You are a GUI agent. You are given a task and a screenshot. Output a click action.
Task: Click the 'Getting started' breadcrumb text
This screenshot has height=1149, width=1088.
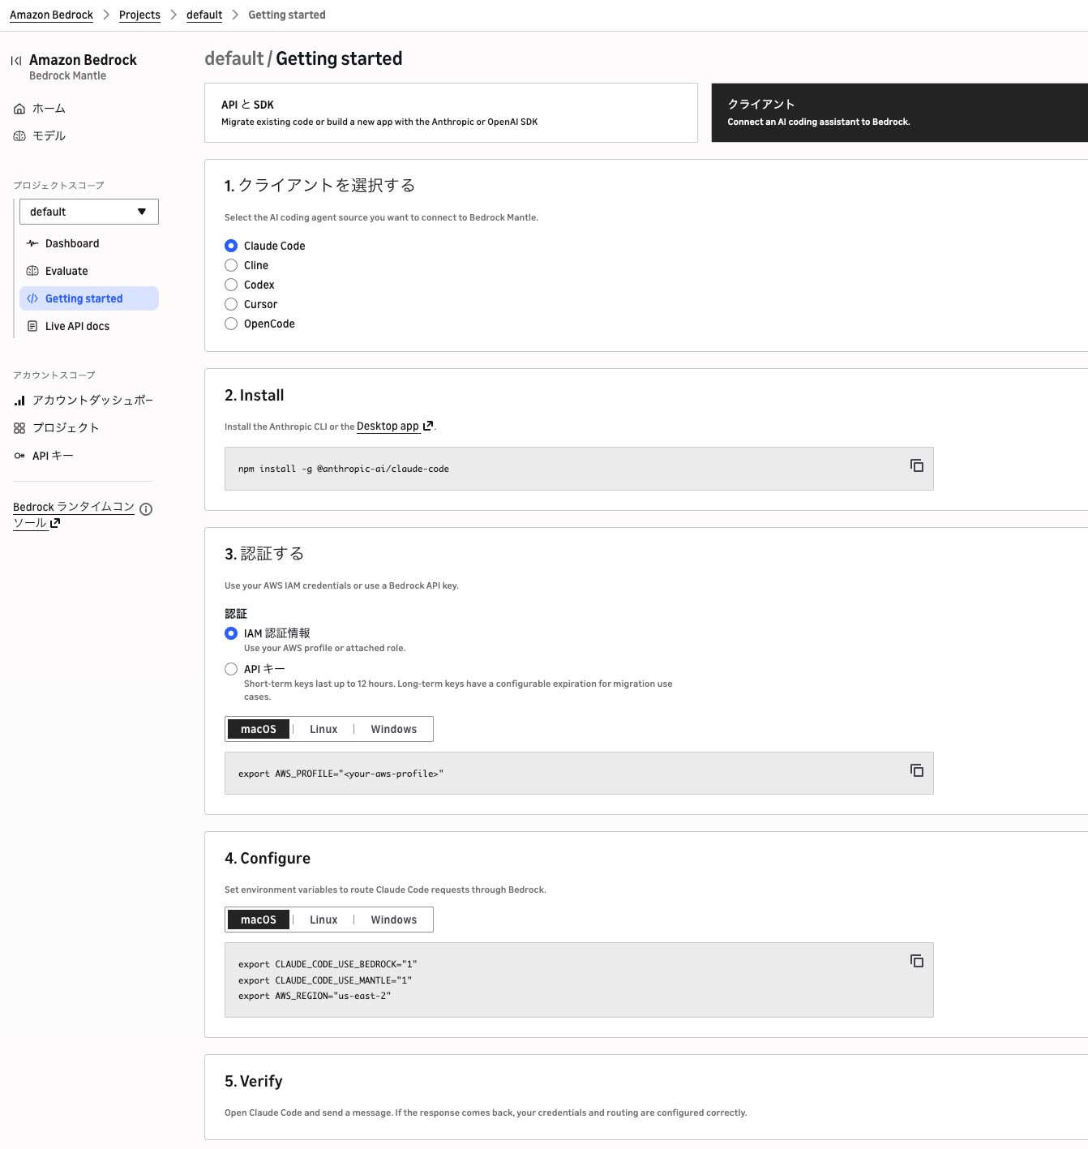click(x=287, y=15)
